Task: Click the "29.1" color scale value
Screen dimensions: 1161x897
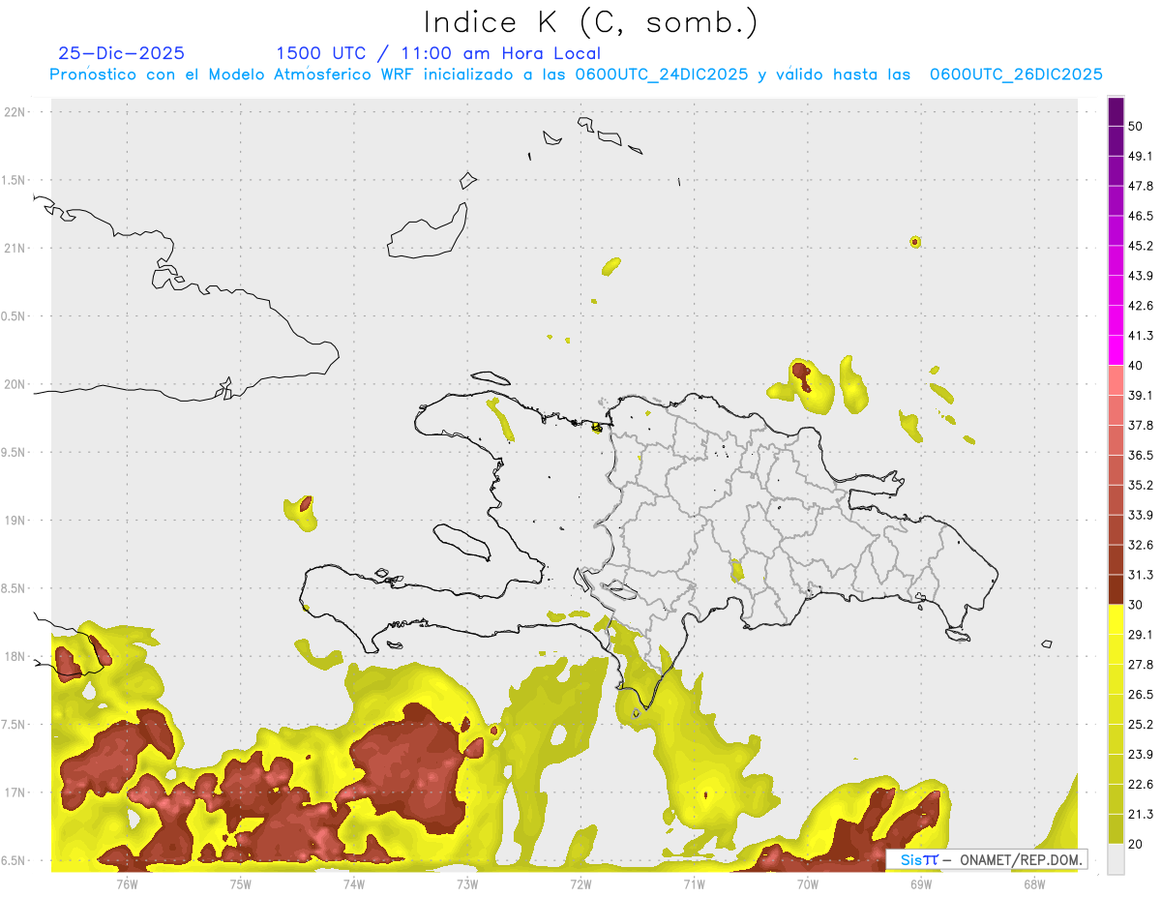Action: point(1142,635)
